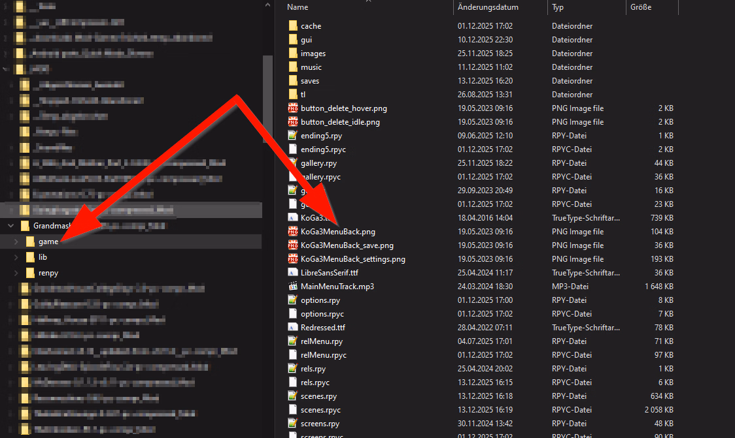Image resolution: width=735 pixels, height=438 pixels.
Task: Click TrueType-Schriftar... type of Redressed.ttf
Action: 586,328
